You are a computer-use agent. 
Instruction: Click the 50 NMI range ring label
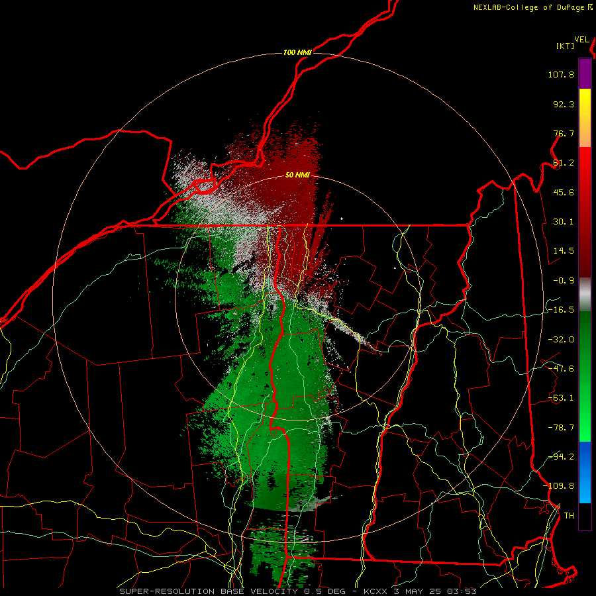click(297, 175)
